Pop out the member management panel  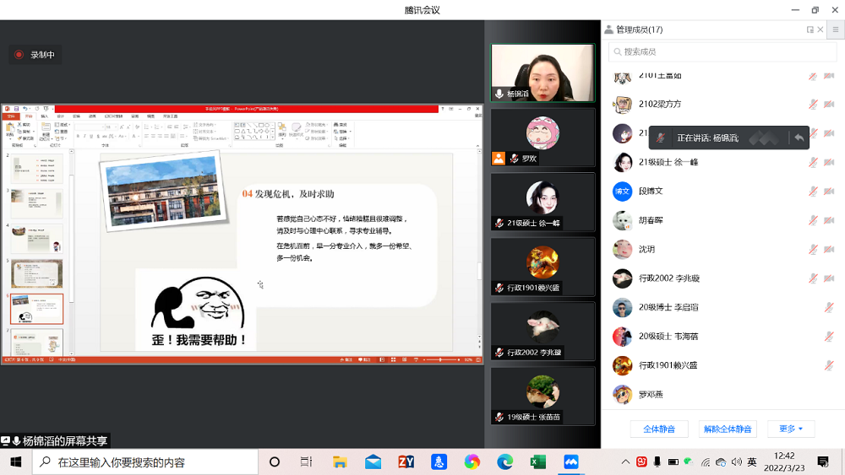coord(810,30)
